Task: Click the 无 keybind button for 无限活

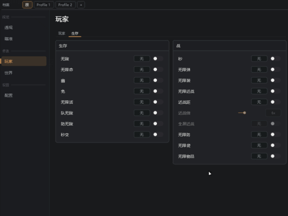Action: pos(142,102)
